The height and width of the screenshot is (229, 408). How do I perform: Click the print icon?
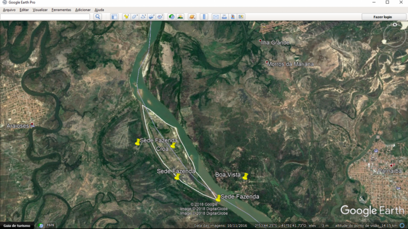pos(224,17)
